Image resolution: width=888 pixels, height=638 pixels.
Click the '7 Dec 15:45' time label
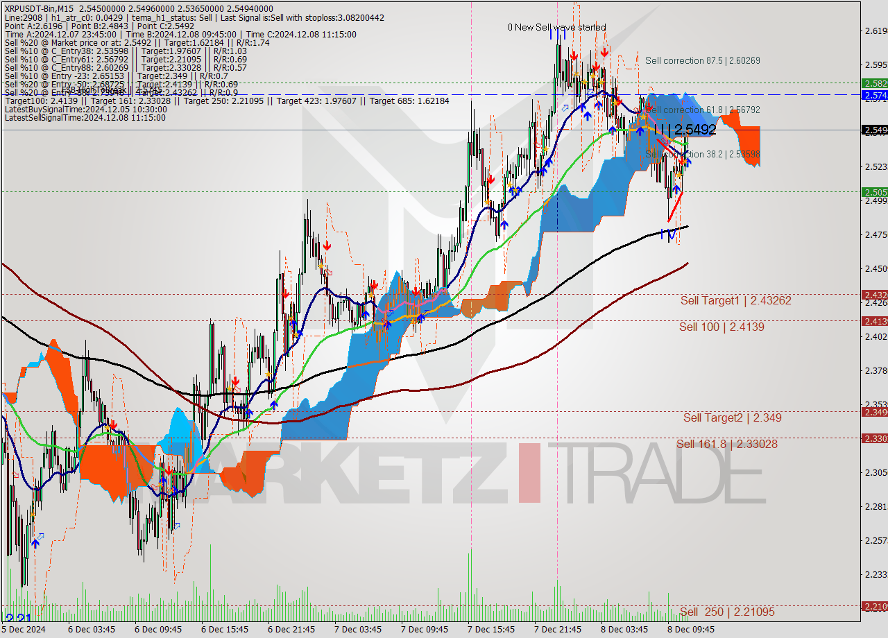click(x=491, y=630)
